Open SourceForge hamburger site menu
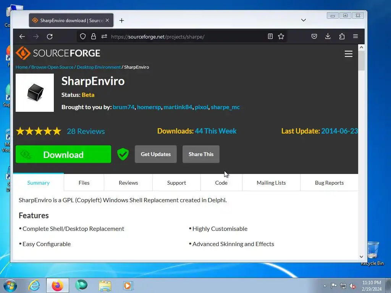Image resolution: width=391 pixels, height=293 pixels. tap(348, 54)
